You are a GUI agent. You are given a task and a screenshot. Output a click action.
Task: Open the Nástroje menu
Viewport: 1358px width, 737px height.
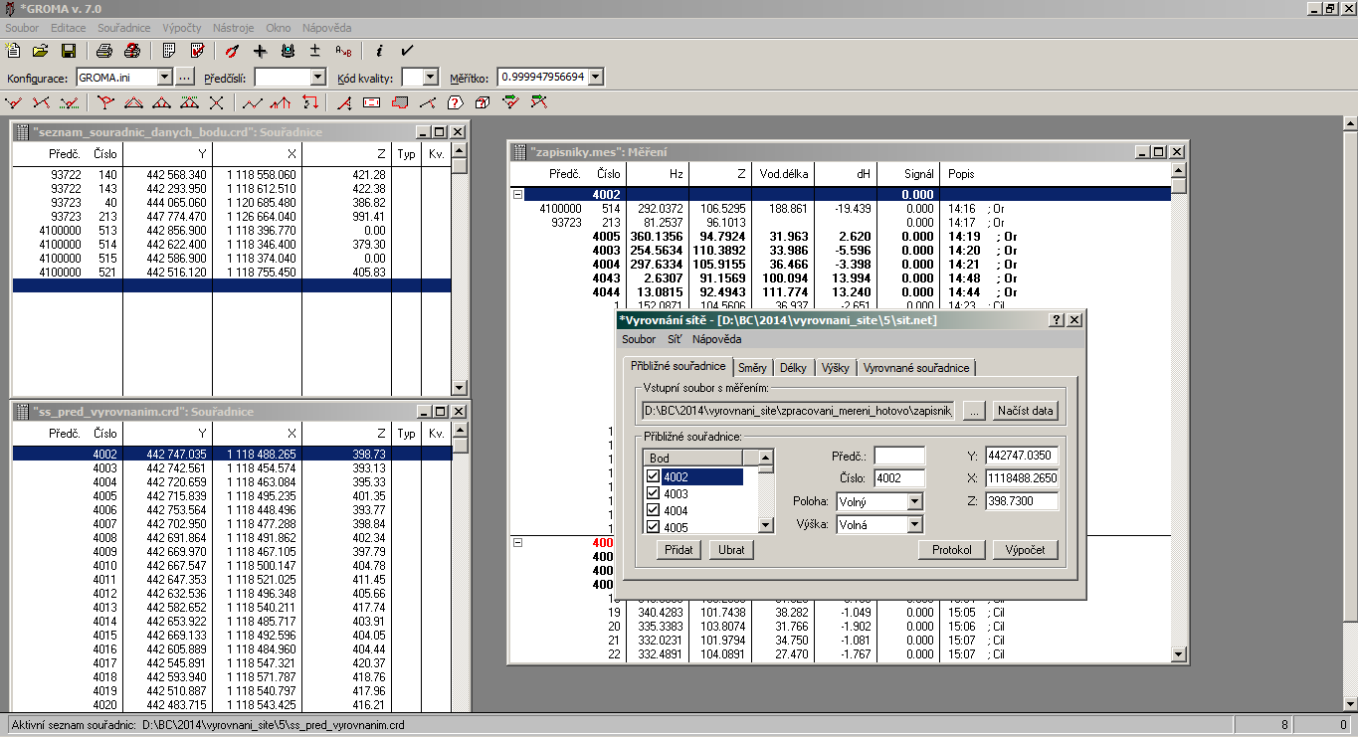(x=235, y=28)
